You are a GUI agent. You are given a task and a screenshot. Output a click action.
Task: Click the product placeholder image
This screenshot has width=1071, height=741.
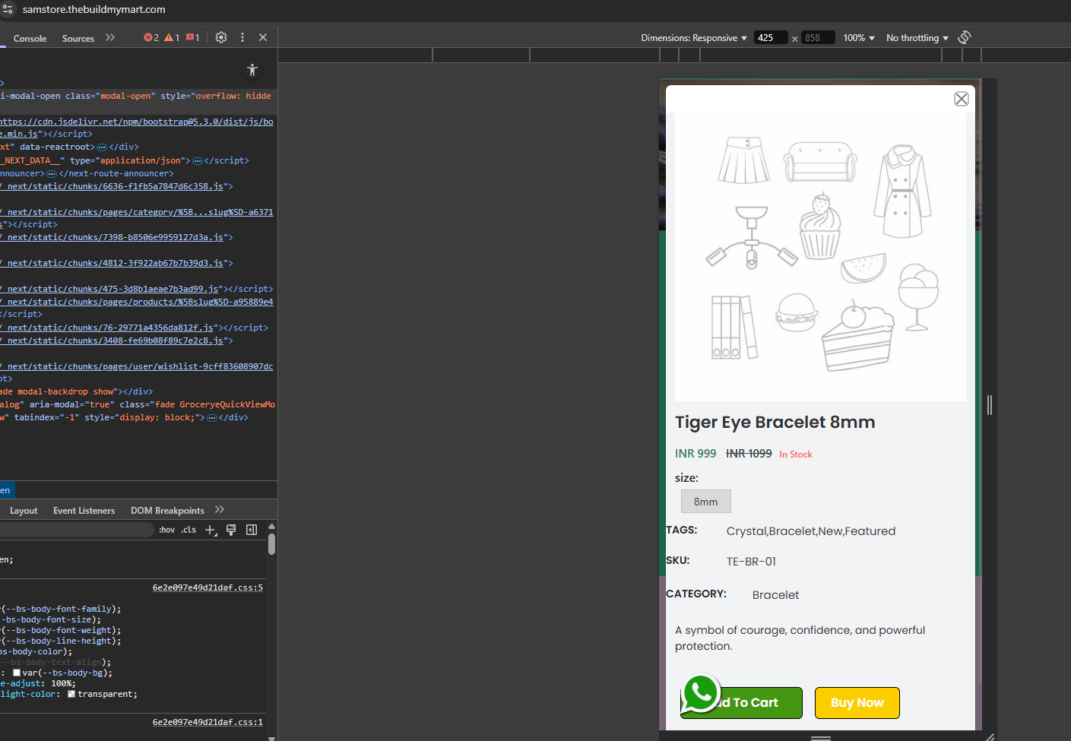(x=820, y=256)
